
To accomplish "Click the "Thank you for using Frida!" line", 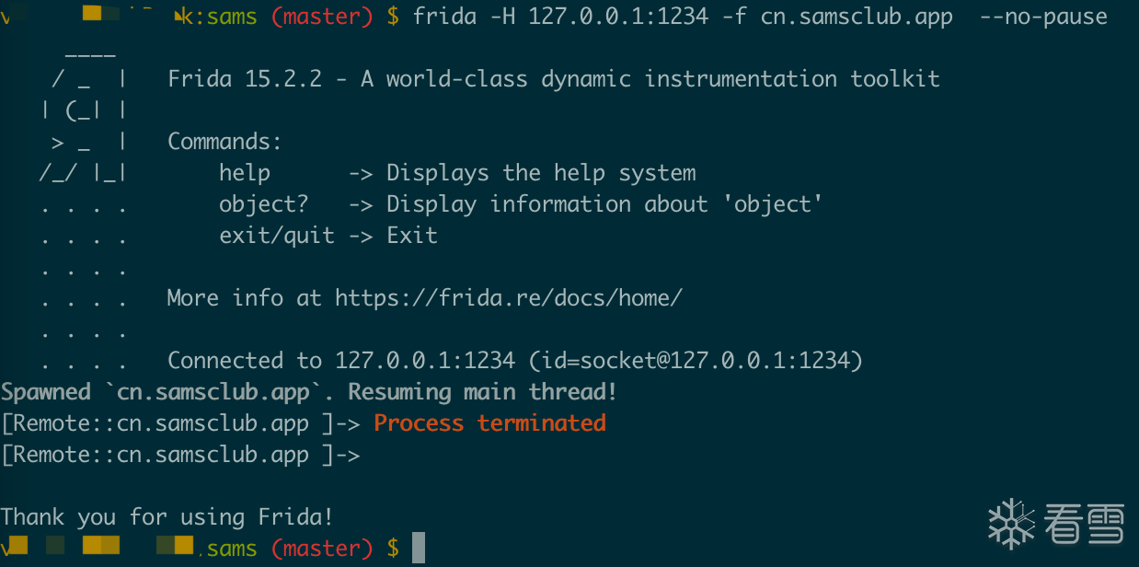I will tap(167, 517).
